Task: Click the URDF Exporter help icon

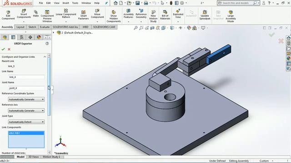Action: pos(47,43)
